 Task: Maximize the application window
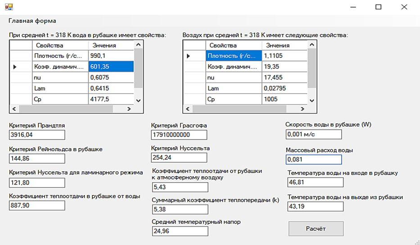pyautogui.click(x=378, y=7)
